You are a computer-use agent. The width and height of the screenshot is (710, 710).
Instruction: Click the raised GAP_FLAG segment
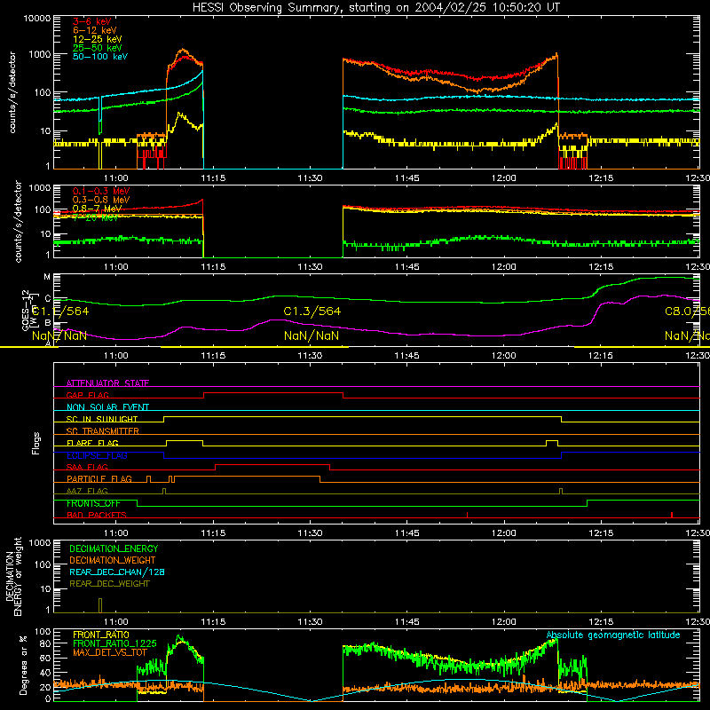click(x=273, y=393)
